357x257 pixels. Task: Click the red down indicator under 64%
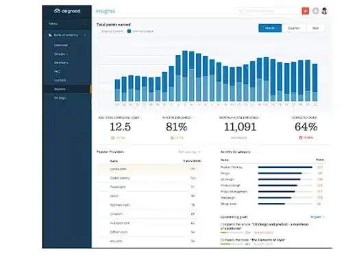pyautogui.click(x=301, y=138)
